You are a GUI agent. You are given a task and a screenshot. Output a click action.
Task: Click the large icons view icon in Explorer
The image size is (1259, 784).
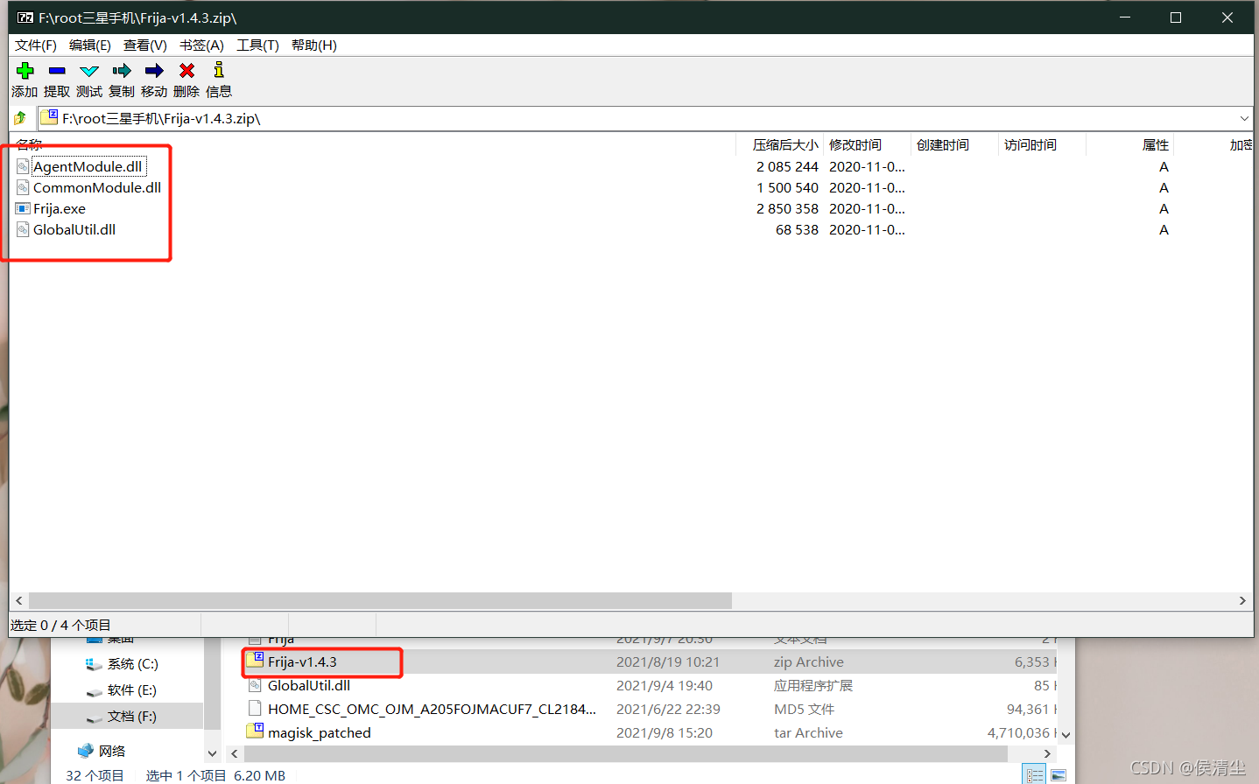[x=1059, y=776]
